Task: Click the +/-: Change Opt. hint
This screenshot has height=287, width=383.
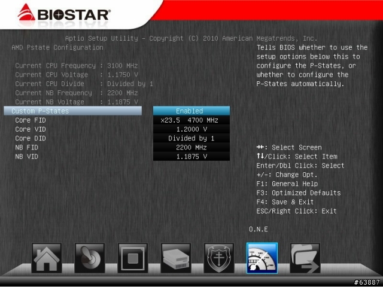Action: 287,175
